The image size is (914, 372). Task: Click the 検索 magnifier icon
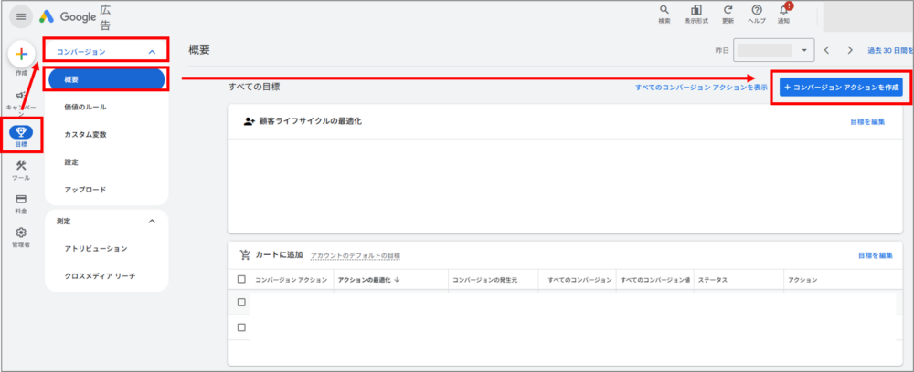pos(664,11)
